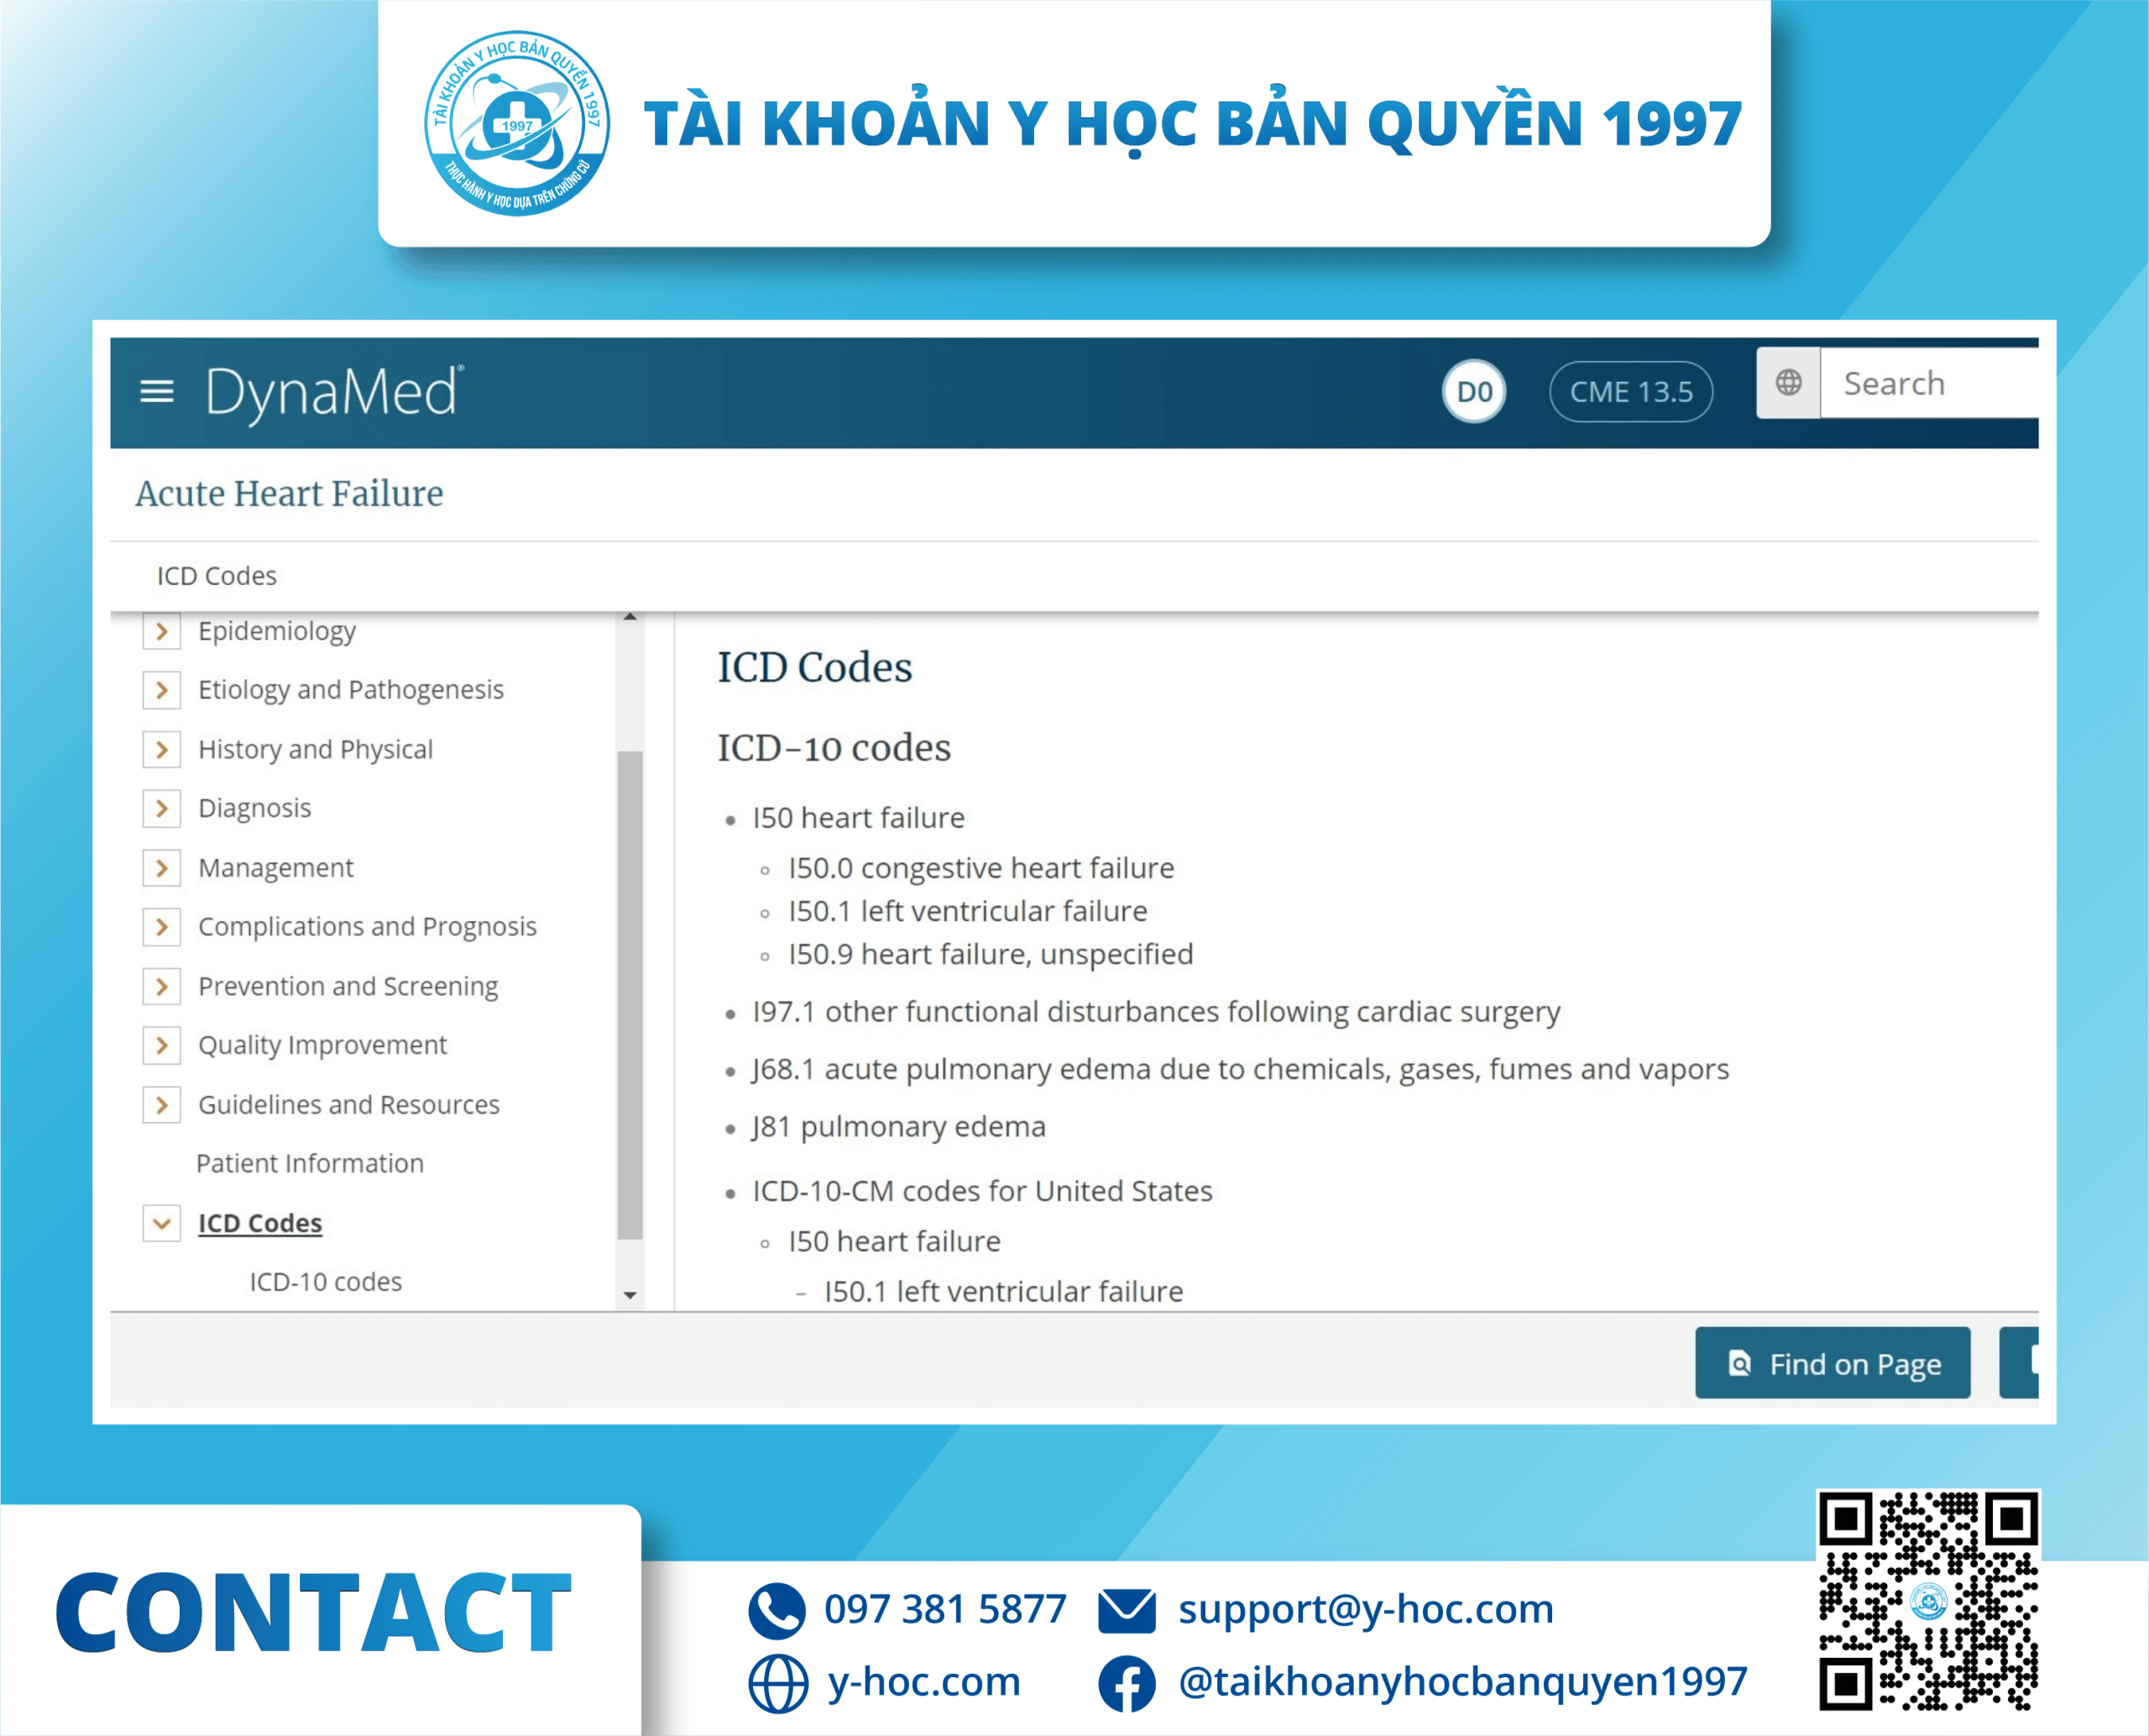Click the sidebar scroll down arrow
2149x1736 pixels.
(630, 1295)
